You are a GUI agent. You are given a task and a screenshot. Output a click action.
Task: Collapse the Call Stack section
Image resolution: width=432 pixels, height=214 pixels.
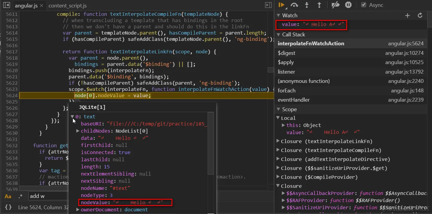click(278, 35)
